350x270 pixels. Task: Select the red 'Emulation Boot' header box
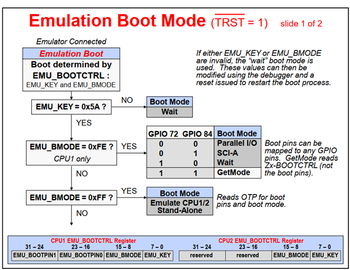[71, 53]
